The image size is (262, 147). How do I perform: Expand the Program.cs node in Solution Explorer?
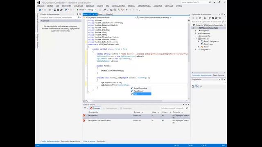[x=196, y=49]
